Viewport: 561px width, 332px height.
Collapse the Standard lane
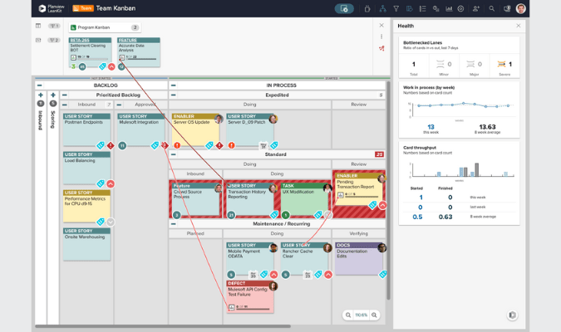pyautogui.click(x=174, y=154)
